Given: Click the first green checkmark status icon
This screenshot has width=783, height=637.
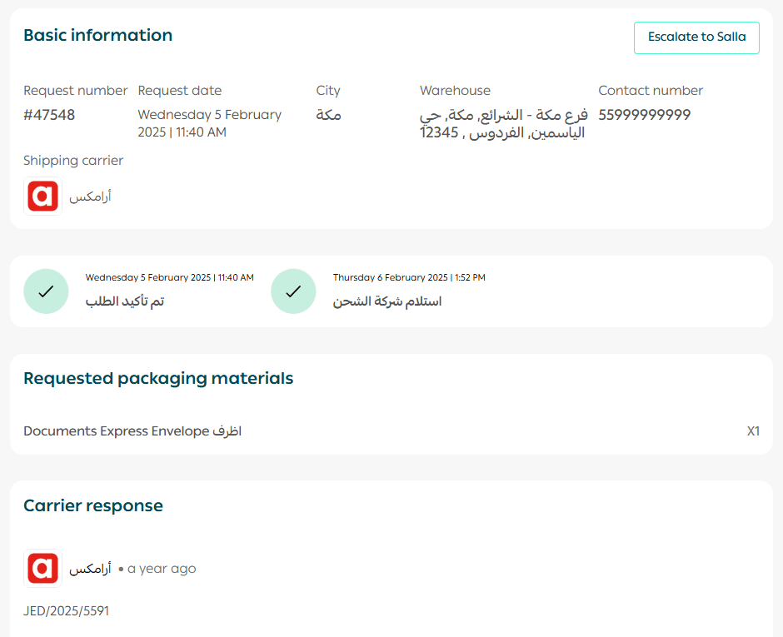Looking at the screenshot, I should (x=46, y=291).
